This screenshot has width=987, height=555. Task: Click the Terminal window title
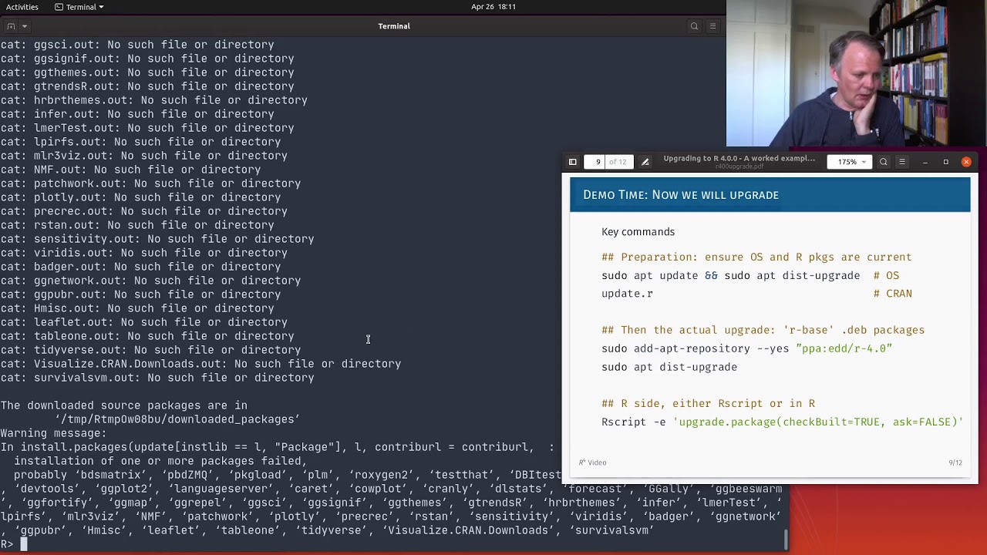394,26
